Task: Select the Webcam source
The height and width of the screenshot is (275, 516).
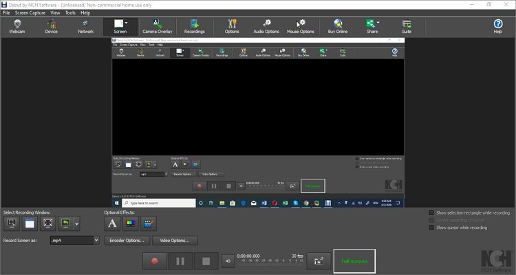Action: point(17,27)
